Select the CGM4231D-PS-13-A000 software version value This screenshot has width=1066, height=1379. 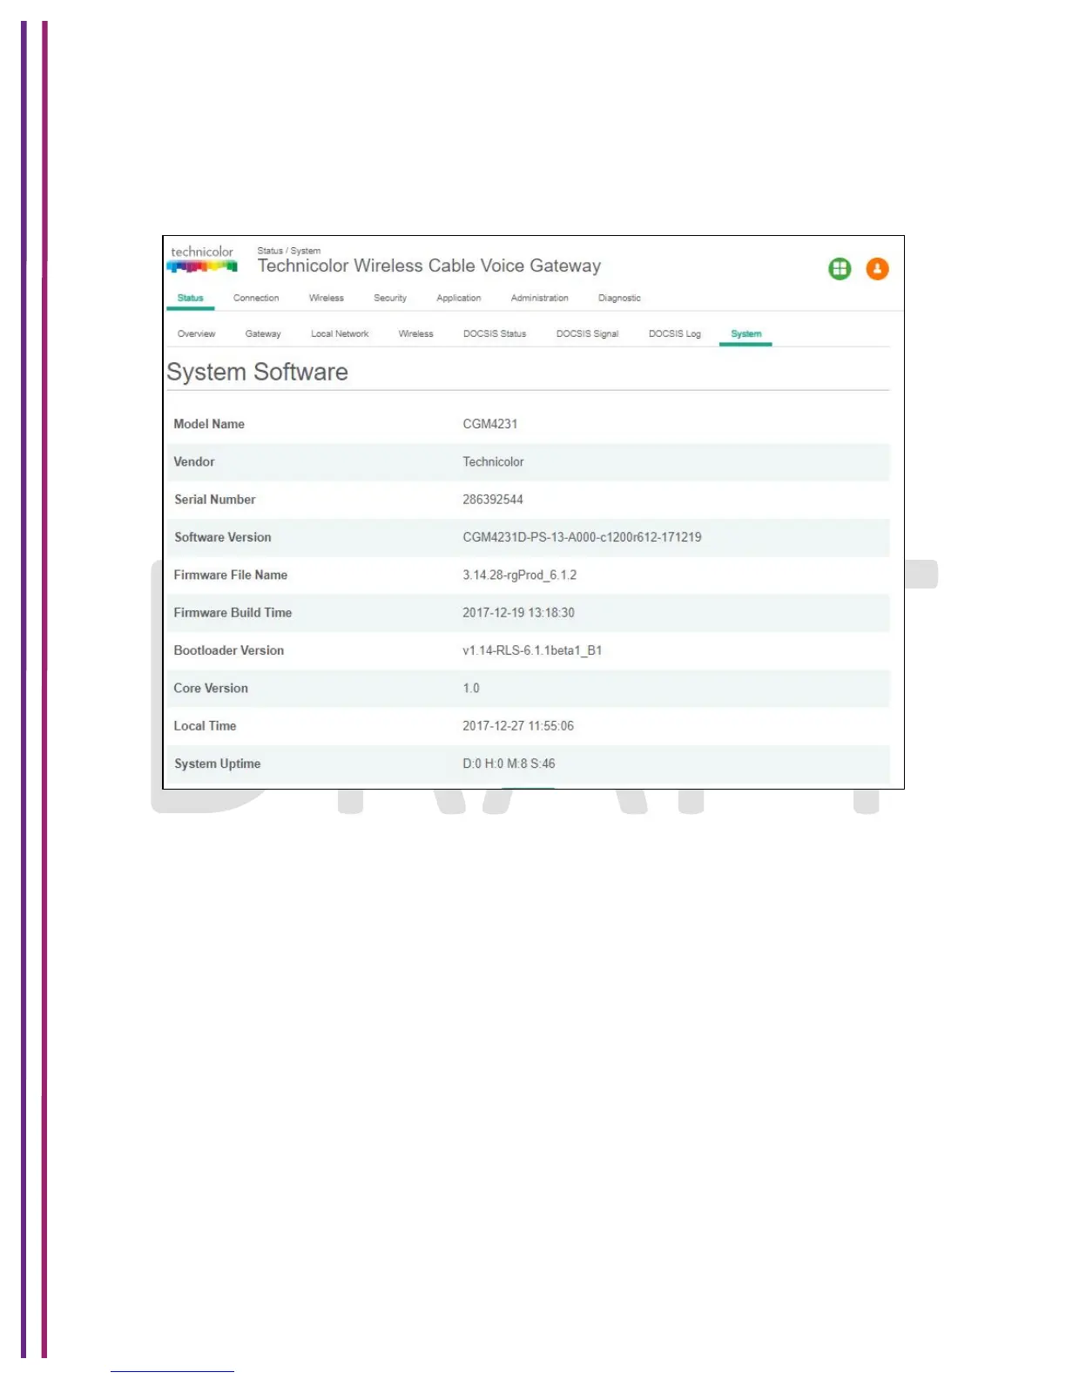point(582,537)
